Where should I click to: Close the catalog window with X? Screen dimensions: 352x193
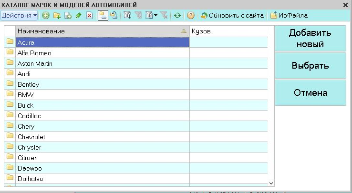click(x=345, y=5)
